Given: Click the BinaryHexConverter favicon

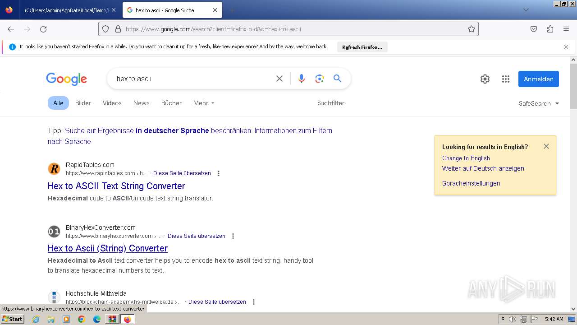Looking at the screenshot, I should tap(54, 232).
